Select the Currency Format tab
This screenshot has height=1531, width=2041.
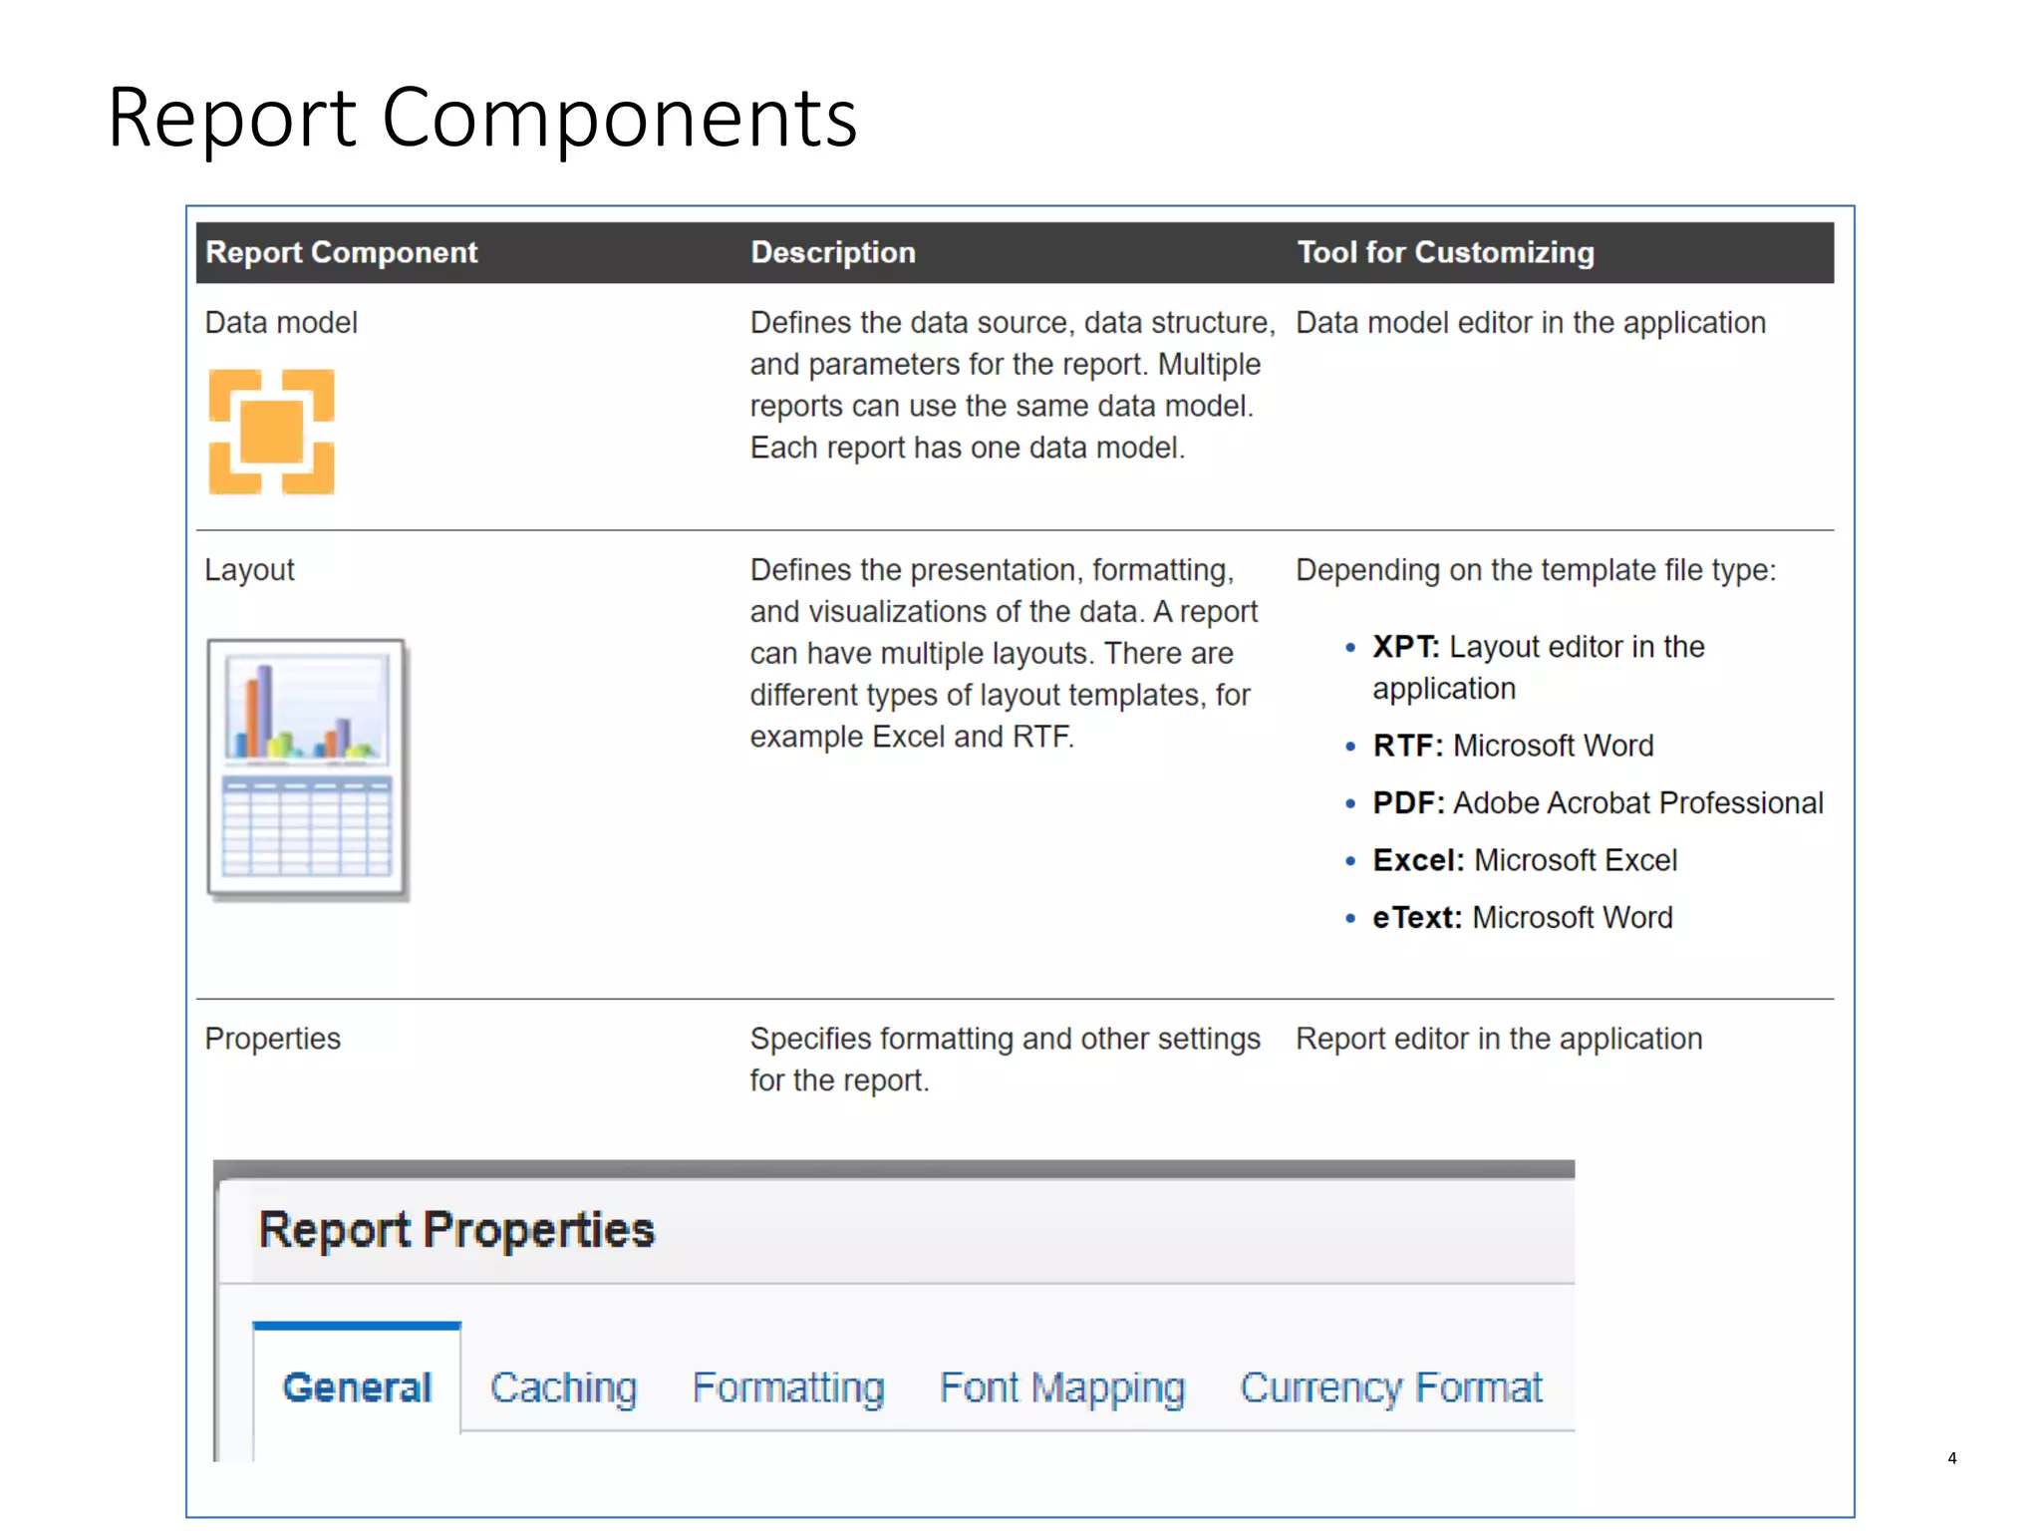[1391, 1387]
